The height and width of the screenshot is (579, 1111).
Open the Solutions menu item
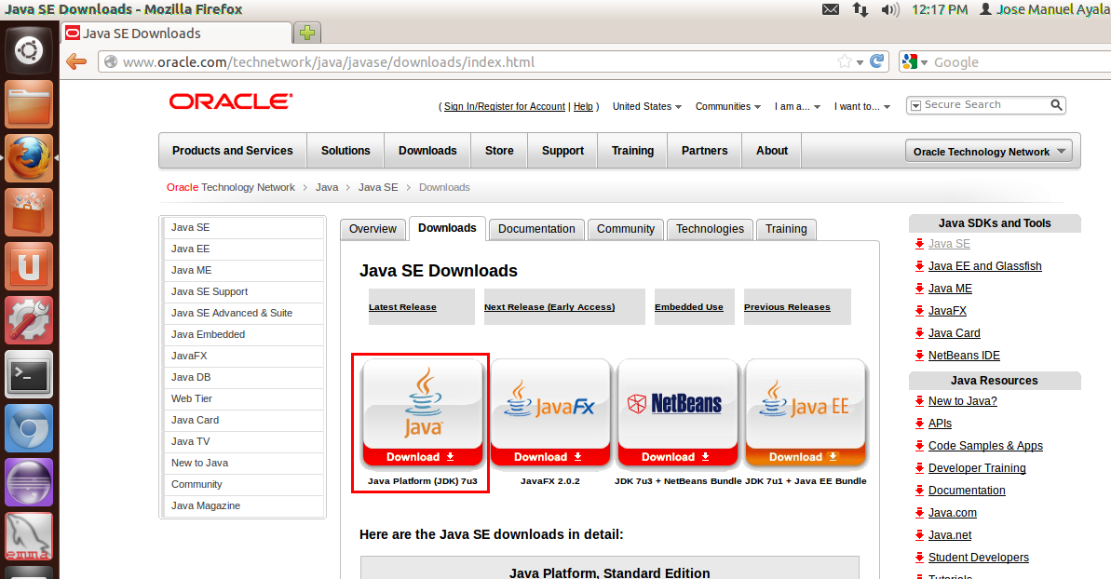coord(345,151)
